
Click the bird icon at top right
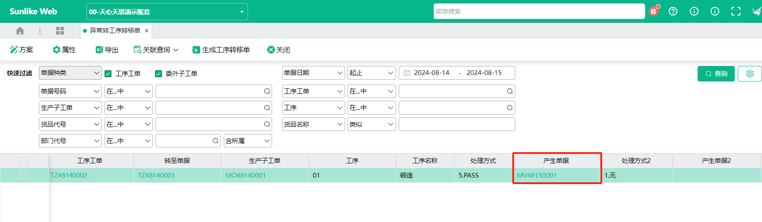tap(756, 11)
